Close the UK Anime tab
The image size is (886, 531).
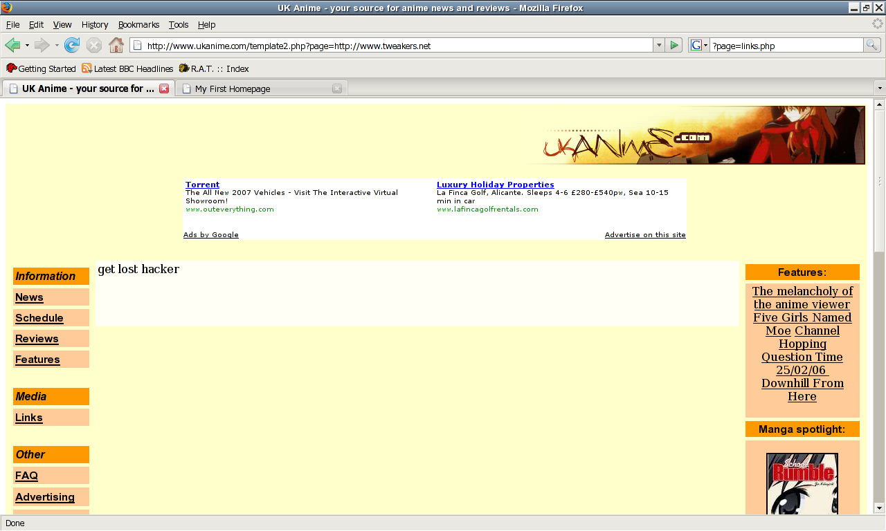click(164, 88)
